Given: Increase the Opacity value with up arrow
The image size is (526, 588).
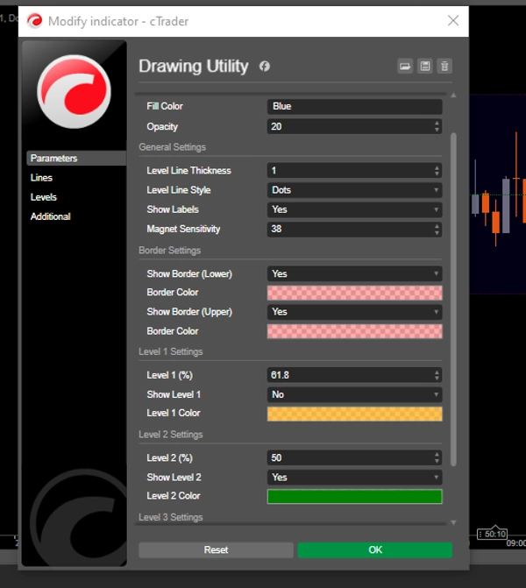Looking at the screenshot, I should coord(437,123).
